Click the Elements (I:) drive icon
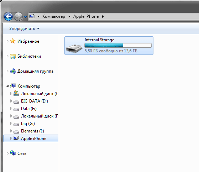 click(16, 131)
